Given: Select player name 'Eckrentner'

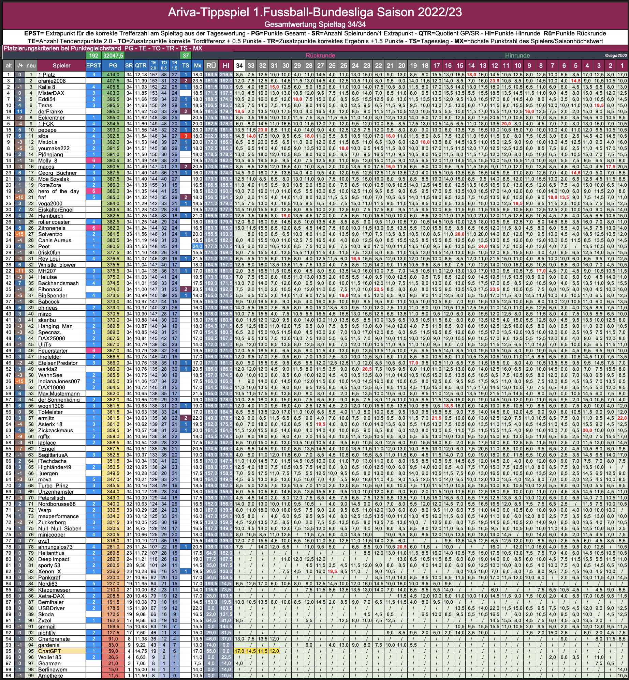Looking at the screenshot, I should point(51,118).
